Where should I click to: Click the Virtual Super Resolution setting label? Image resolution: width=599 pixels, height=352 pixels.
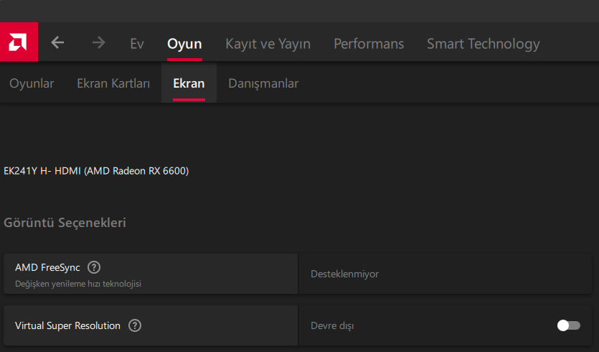tap(67, 325)
